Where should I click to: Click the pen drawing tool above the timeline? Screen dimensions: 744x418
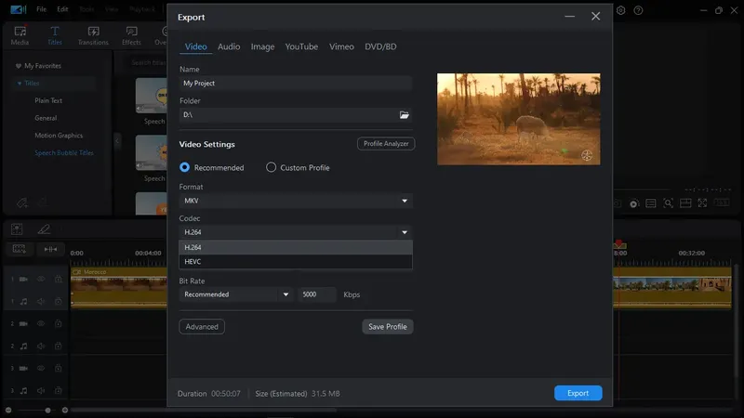pyautogui.click(x=44, y=229)
